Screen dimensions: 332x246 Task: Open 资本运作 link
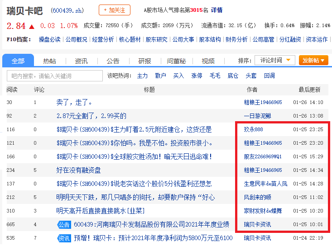point(317,39)
